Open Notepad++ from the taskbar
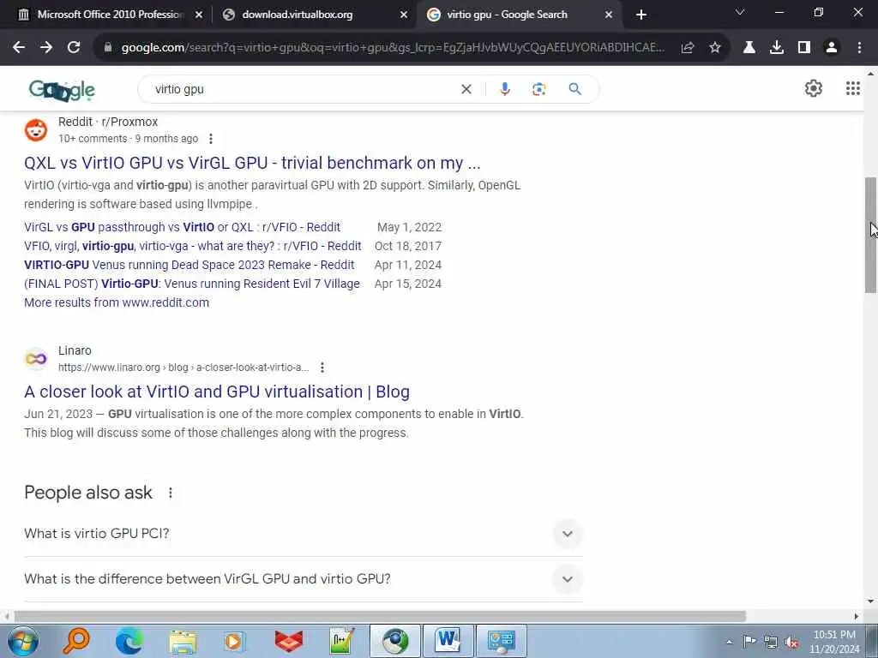The image size is (878, 658). pos(342,641)
